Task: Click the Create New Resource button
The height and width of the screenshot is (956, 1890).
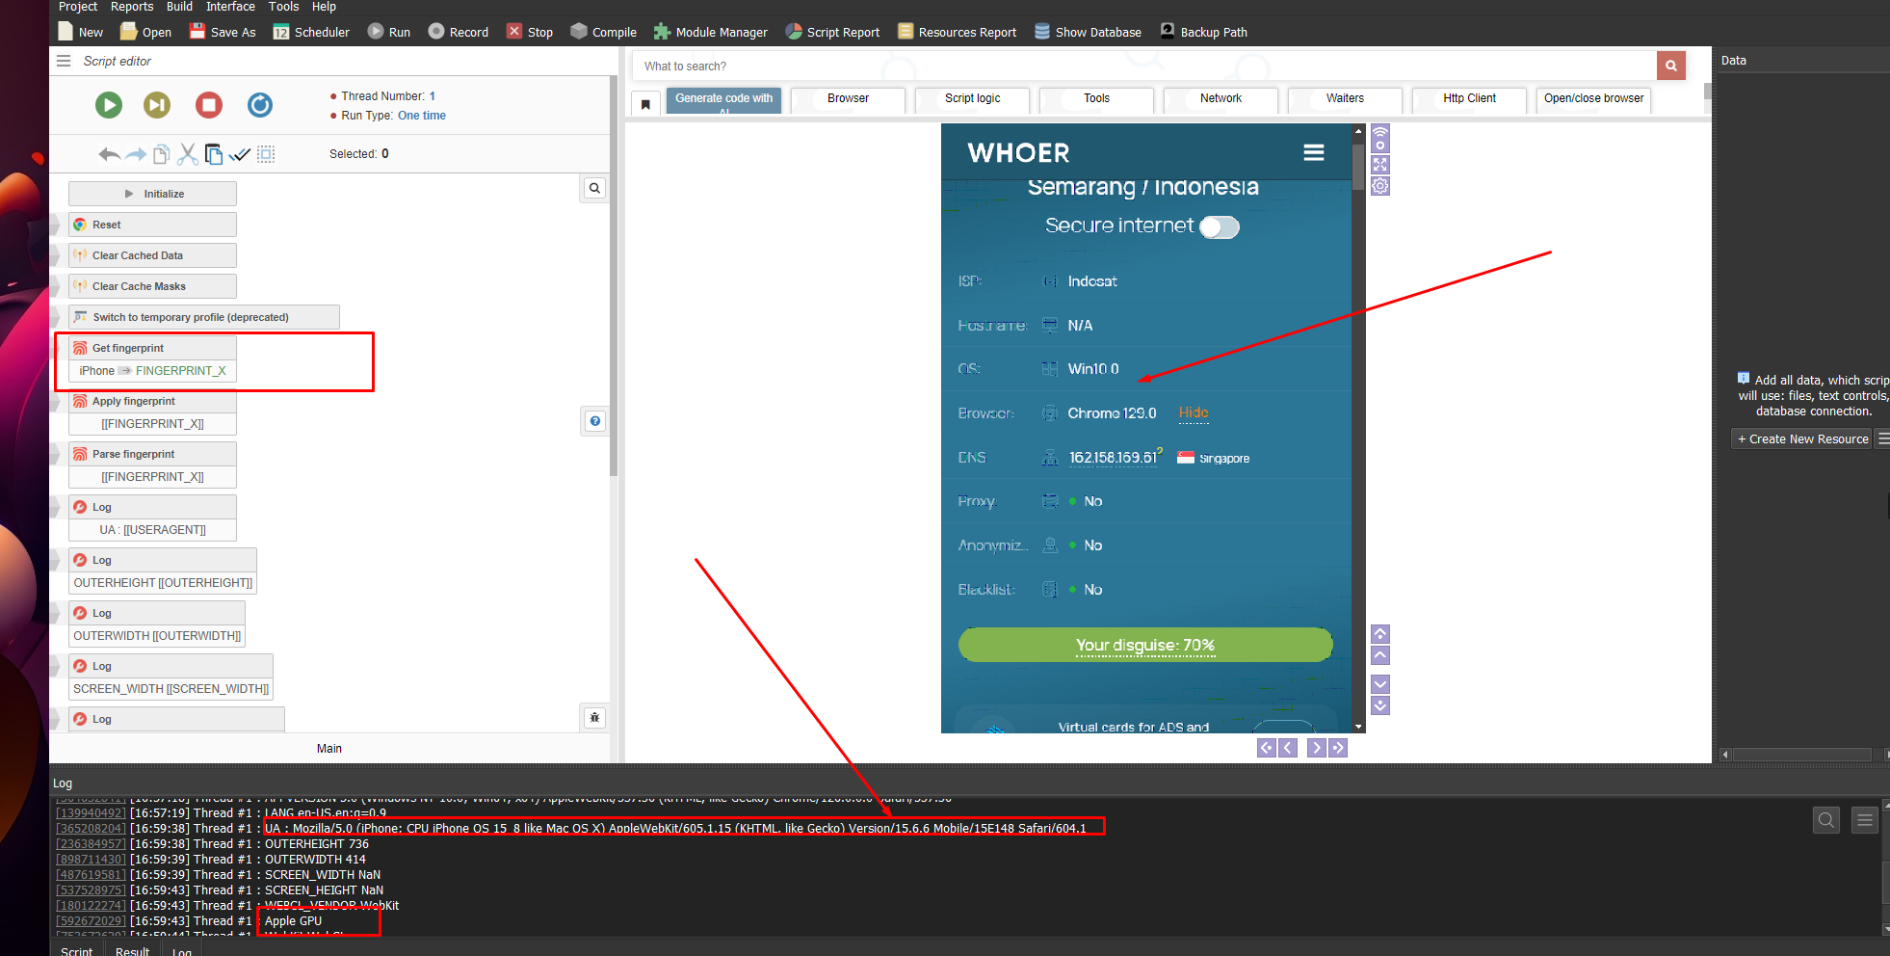Action: (x=1801, y=439)
